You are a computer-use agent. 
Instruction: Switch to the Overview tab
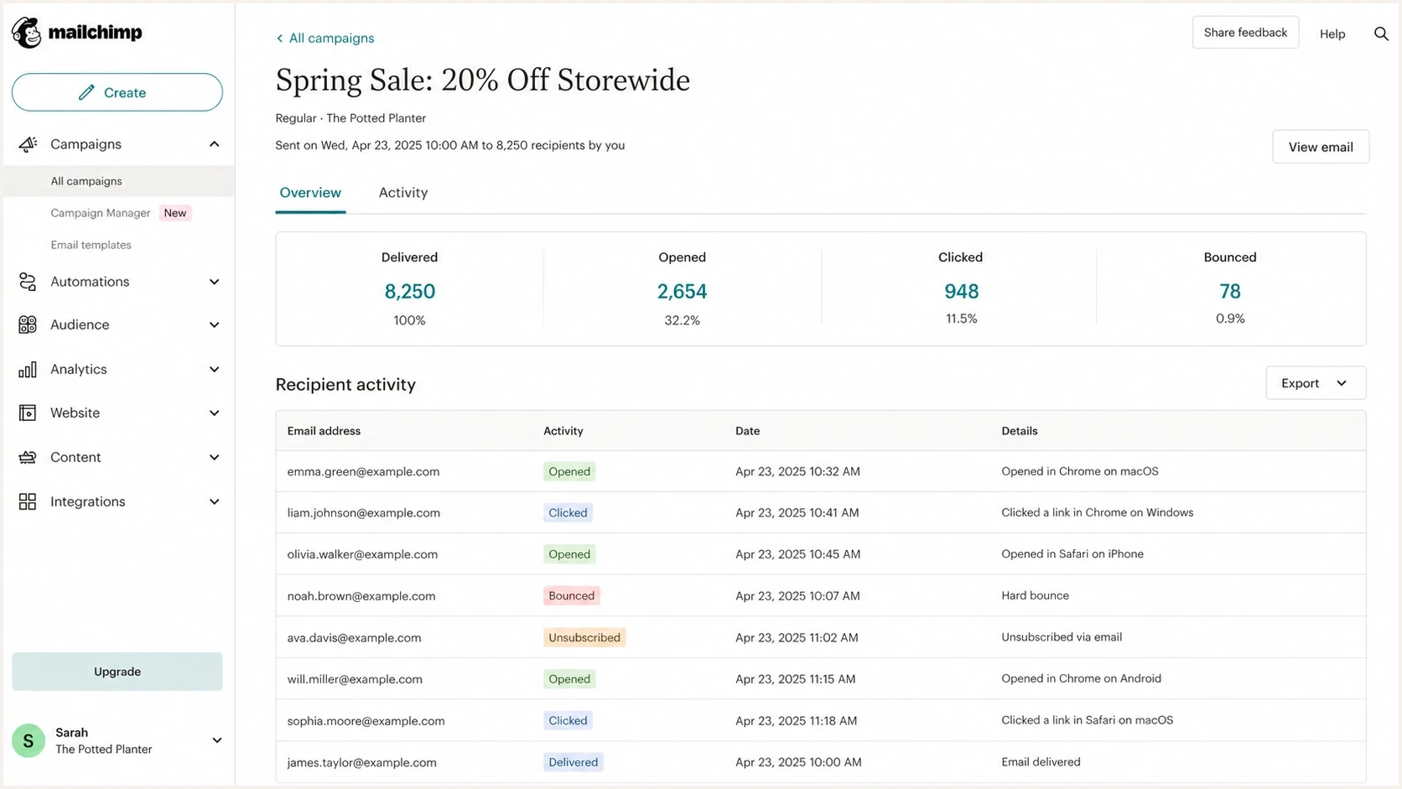click(x=310, y=193)
